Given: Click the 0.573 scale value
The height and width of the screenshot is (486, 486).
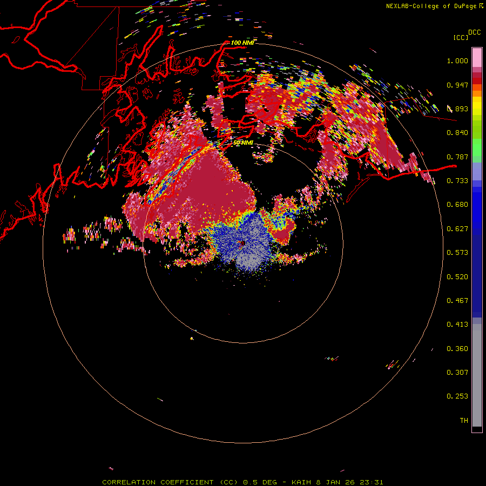Looking at the screenshot, I should point(457,253).
